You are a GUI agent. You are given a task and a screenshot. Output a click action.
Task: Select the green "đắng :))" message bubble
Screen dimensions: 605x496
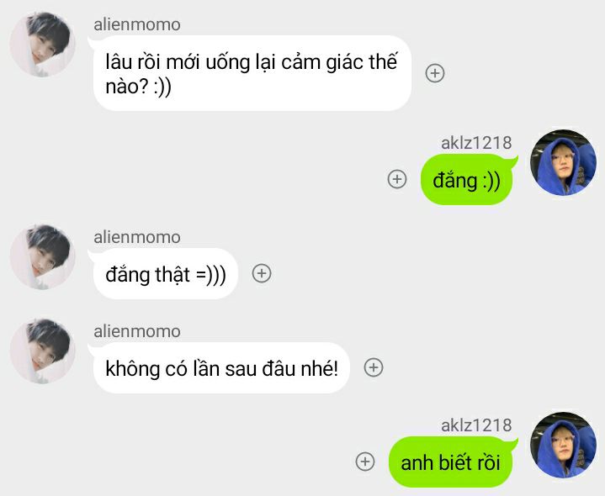pyautogui.click(x=466, y=179)
